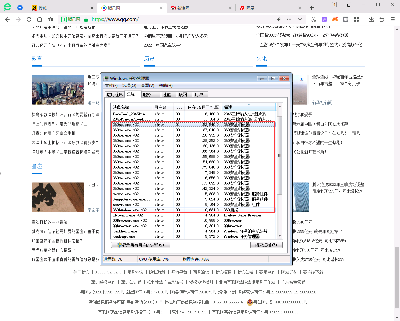Close the 搜狐 tab

click(92, 8)
